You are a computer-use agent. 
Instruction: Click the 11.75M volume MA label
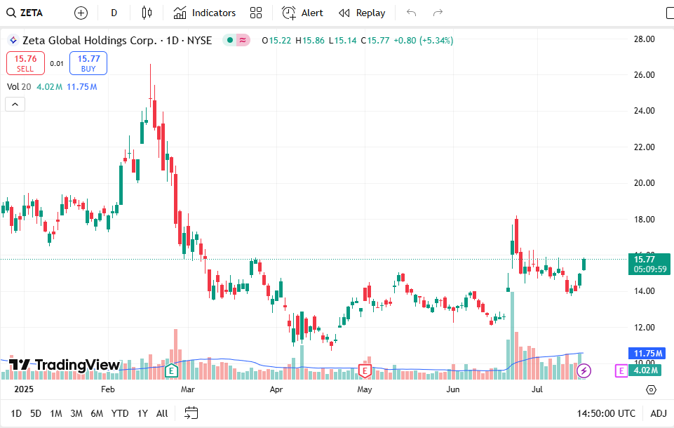[x=647, y=354]
